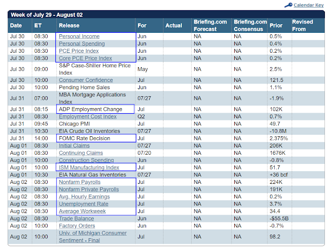Click the Release column header
328x251 pixels.
click(x=69, y=26)
